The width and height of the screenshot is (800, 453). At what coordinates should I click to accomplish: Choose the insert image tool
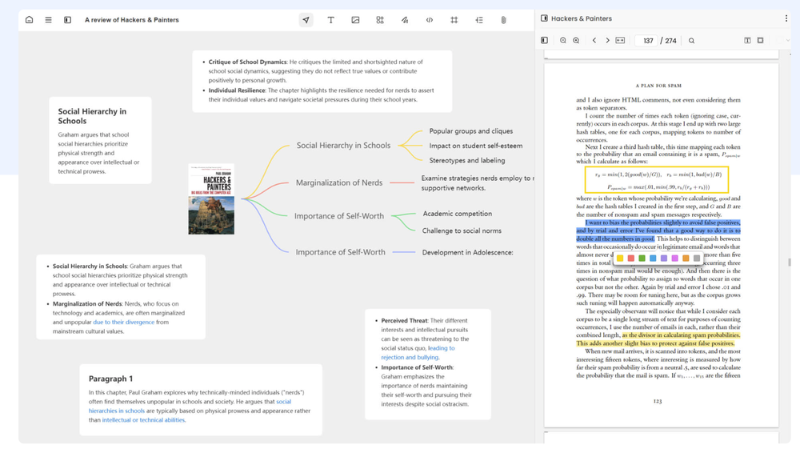(x=355, y=20)
